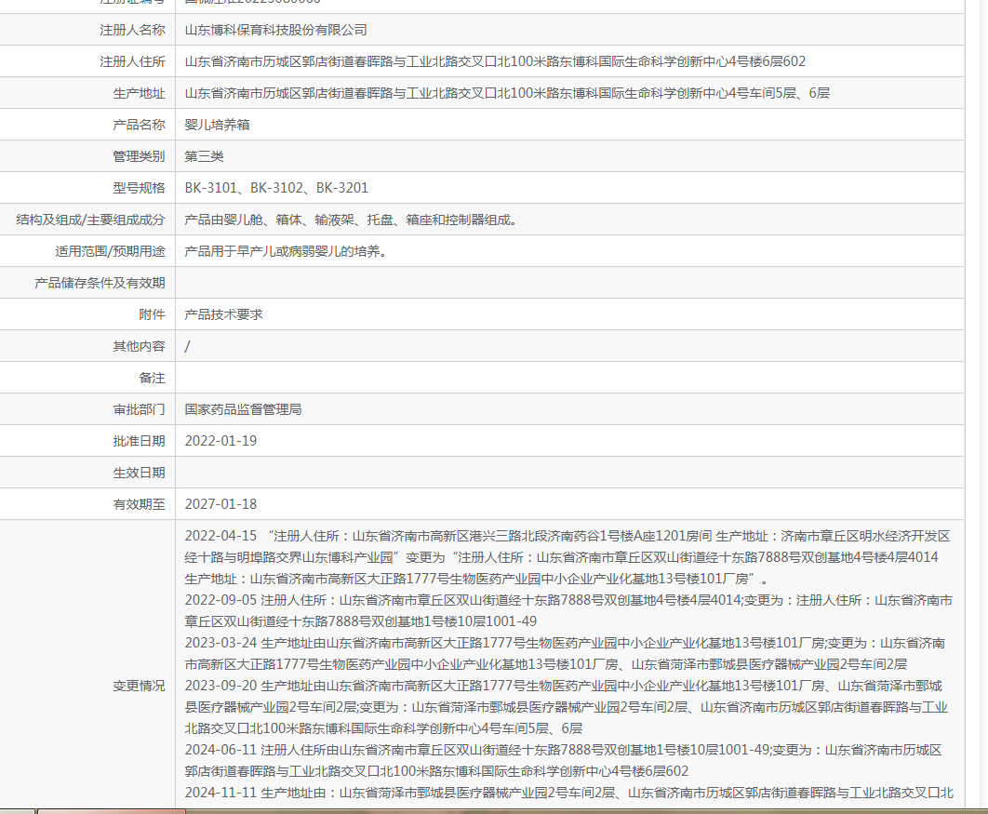Select the 2024-06-11 change record line

coord(564,760)
